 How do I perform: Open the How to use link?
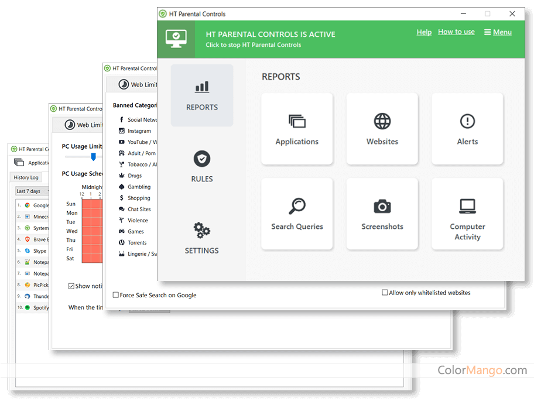456,32
